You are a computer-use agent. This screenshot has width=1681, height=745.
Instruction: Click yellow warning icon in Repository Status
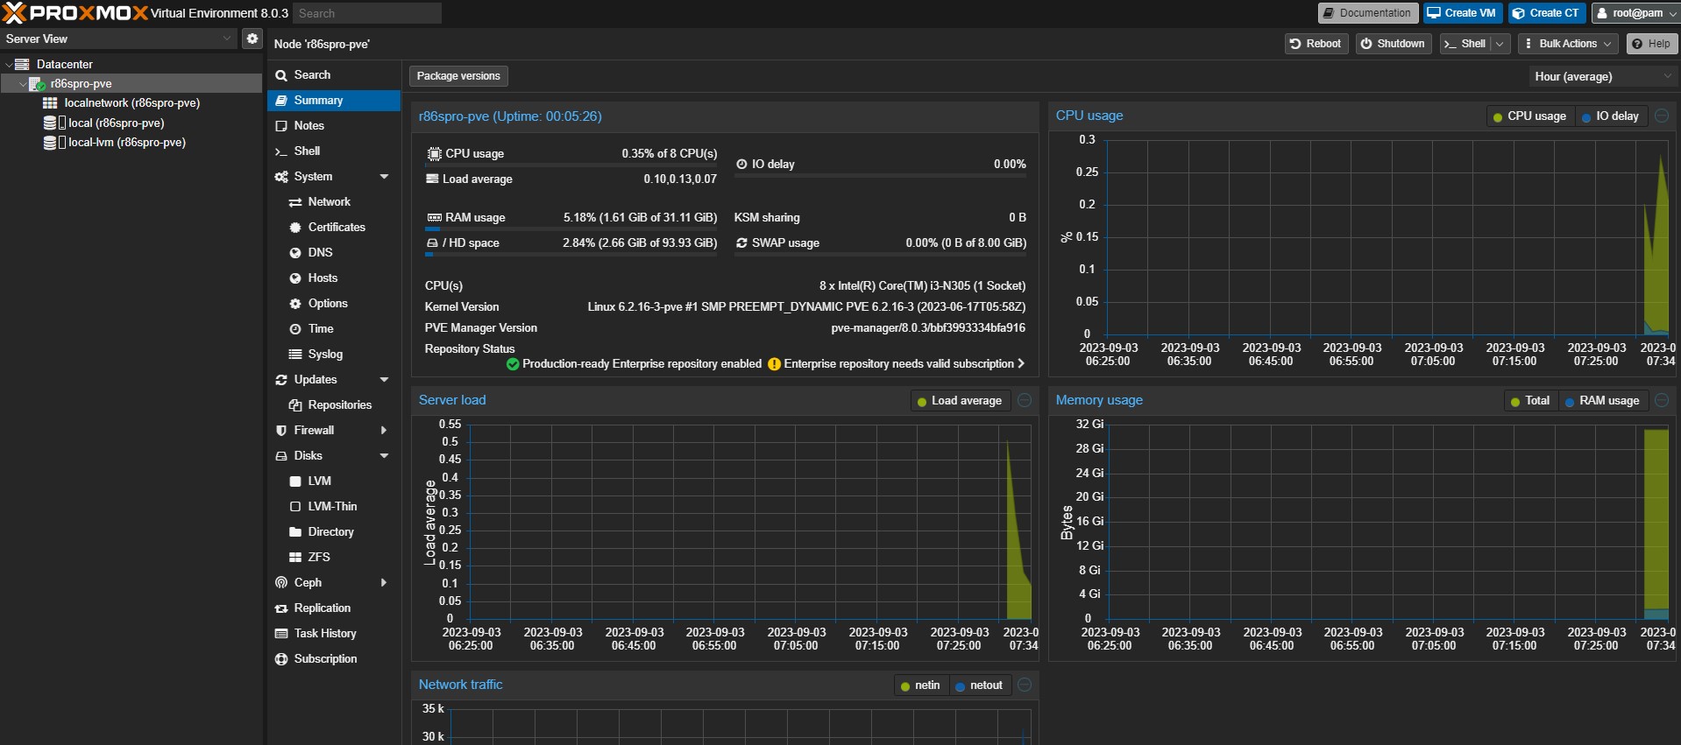click(x=774, y=364)
